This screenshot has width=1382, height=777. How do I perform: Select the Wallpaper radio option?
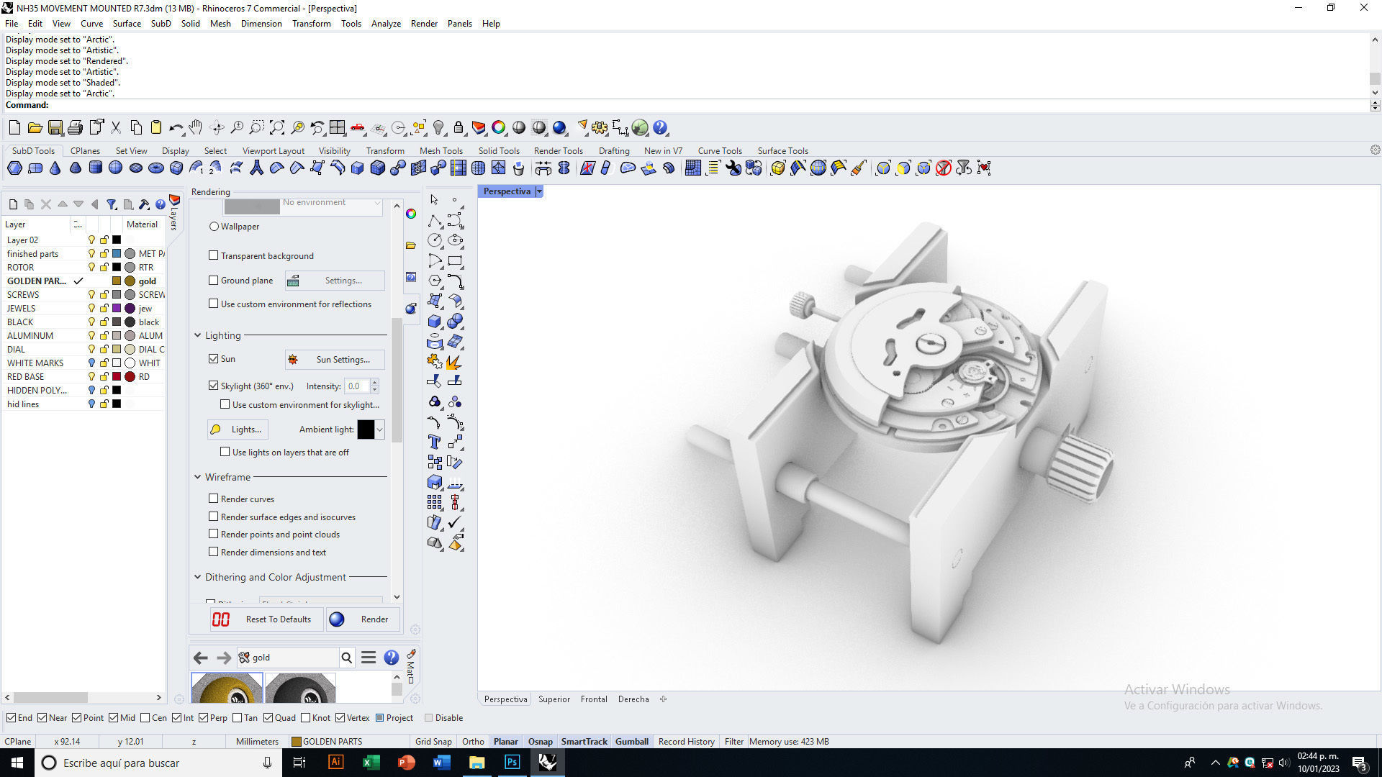click(x=214, y=227)
